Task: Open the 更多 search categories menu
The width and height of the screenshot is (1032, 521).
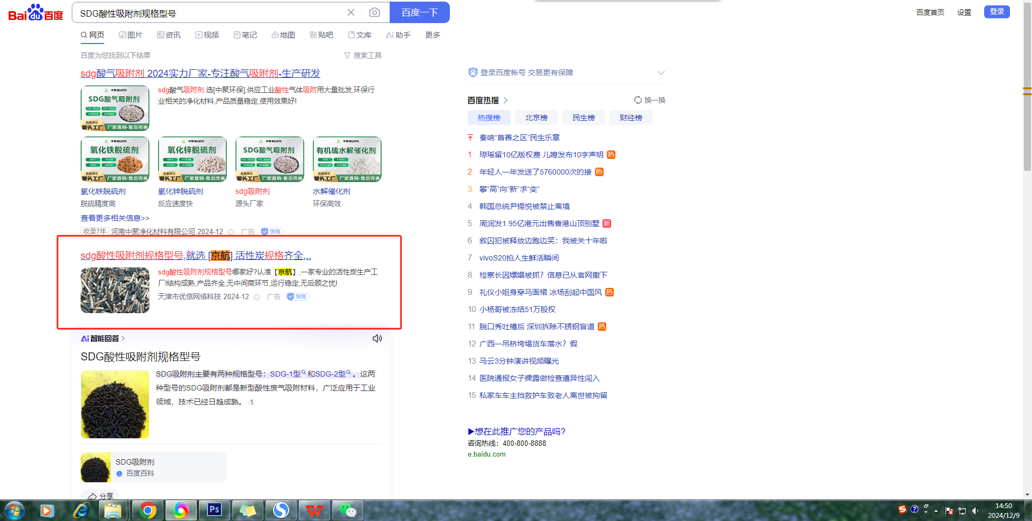Action: (x=432, y=35)
